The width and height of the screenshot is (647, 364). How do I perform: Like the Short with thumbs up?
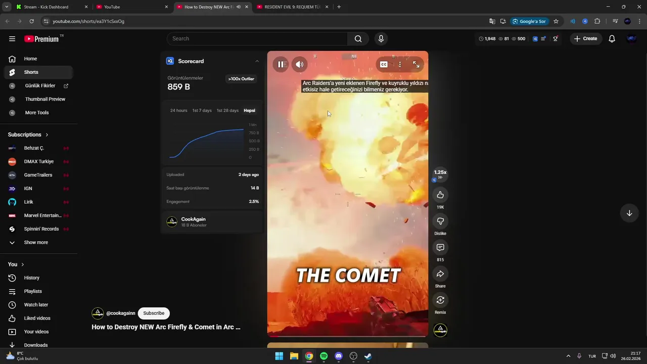pyautogui.click(x=440, y=195)
